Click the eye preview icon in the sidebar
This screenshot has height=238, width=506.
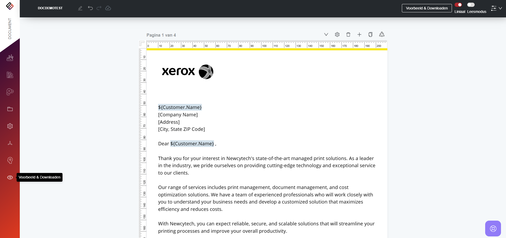pos(10,177)
